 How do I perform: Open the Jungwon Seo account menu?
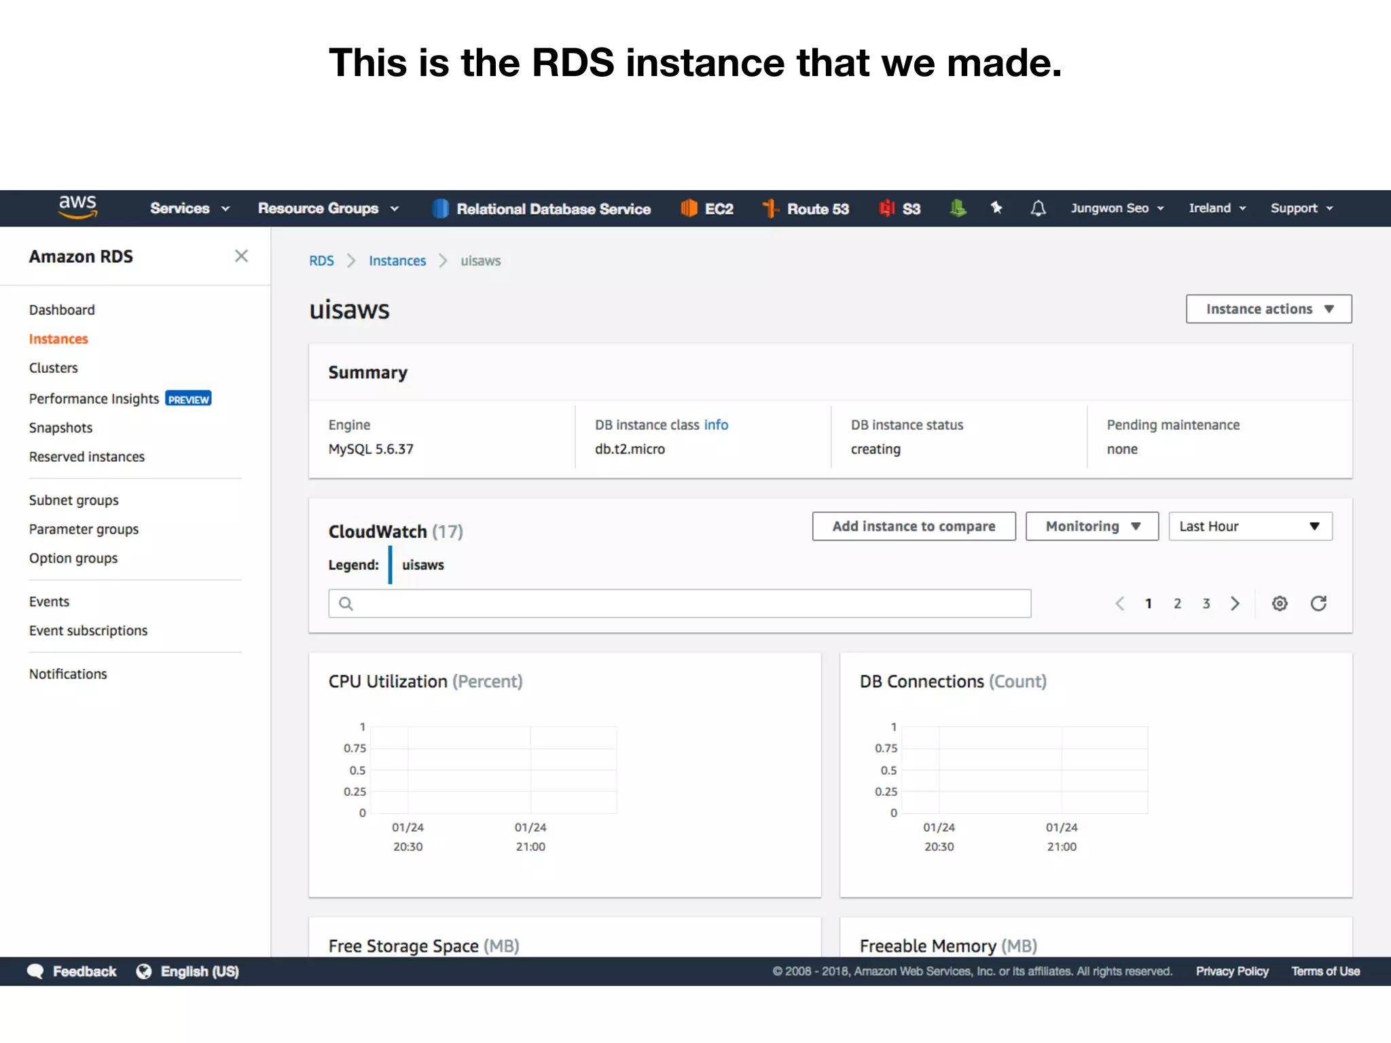click(x=1117, y=208)
